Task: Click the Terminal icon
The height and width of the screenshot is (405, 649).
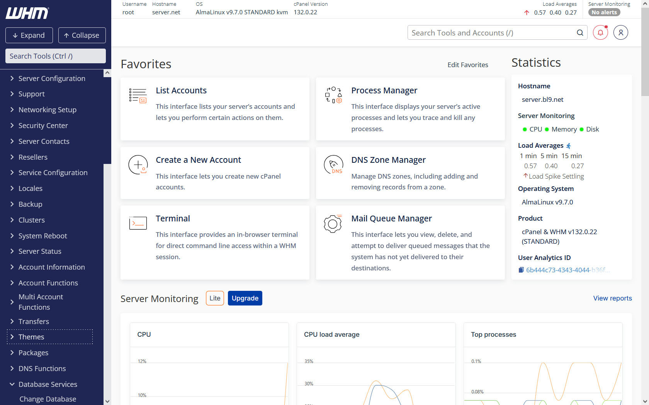Action: tap(138, 223)
